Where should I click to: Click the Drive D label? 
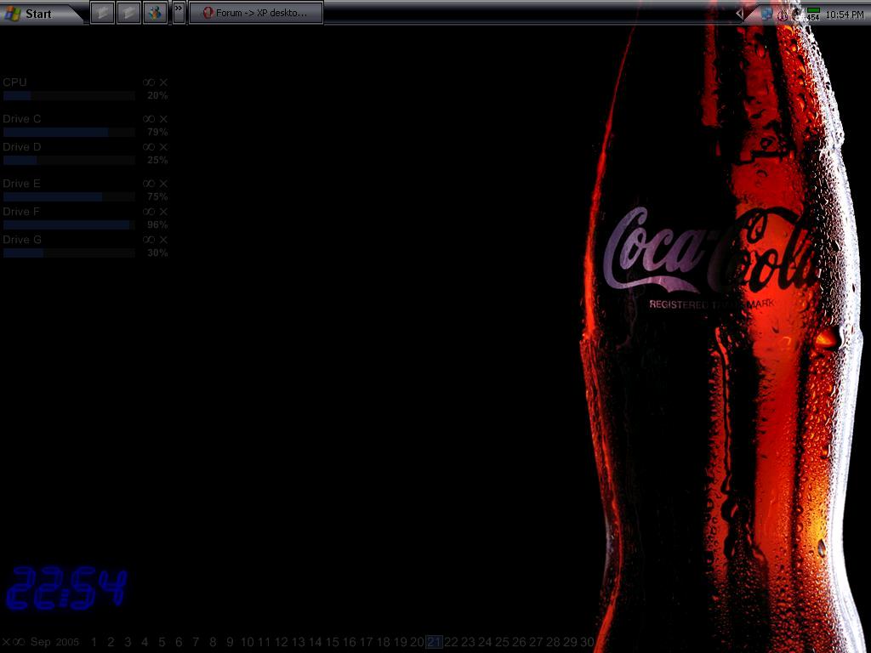tap(21, 147)
